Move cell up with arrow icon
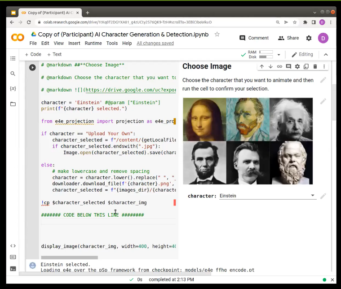 click(261, 66)
